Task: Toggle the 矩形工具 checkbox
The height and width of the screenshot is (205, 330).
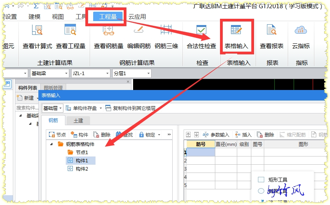Action: (261, 180)
